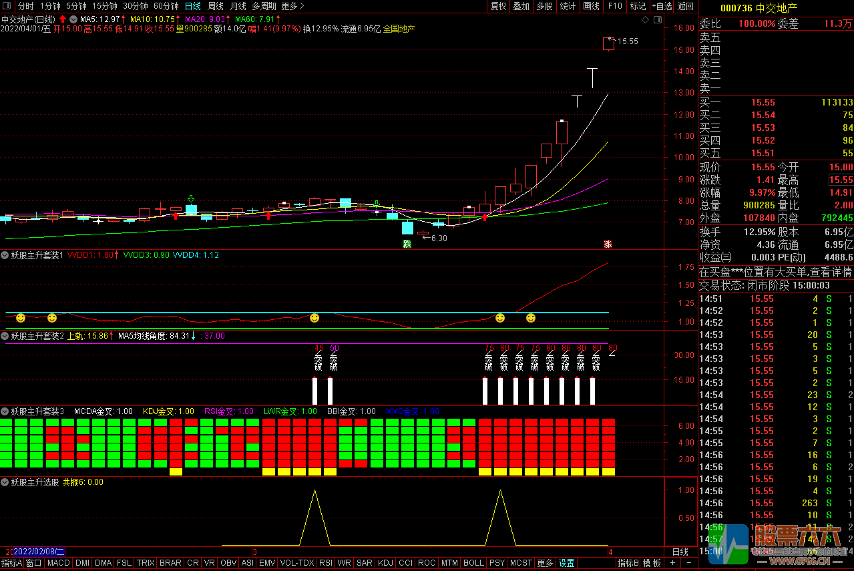Open the 多股 multi-stock view

point(544,6)
